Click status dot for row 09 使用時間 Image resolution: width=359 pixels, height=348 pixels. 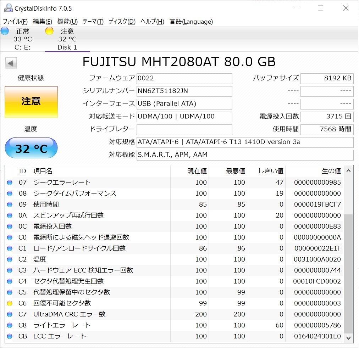pyautogui.click(x=10, y=204)
